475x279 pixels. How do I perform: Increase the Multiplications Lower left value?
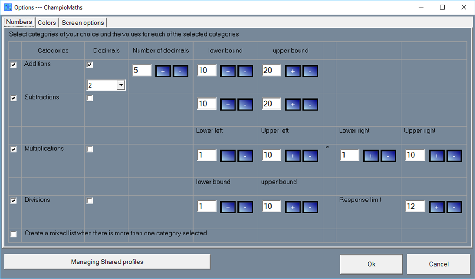click(228, 156)
